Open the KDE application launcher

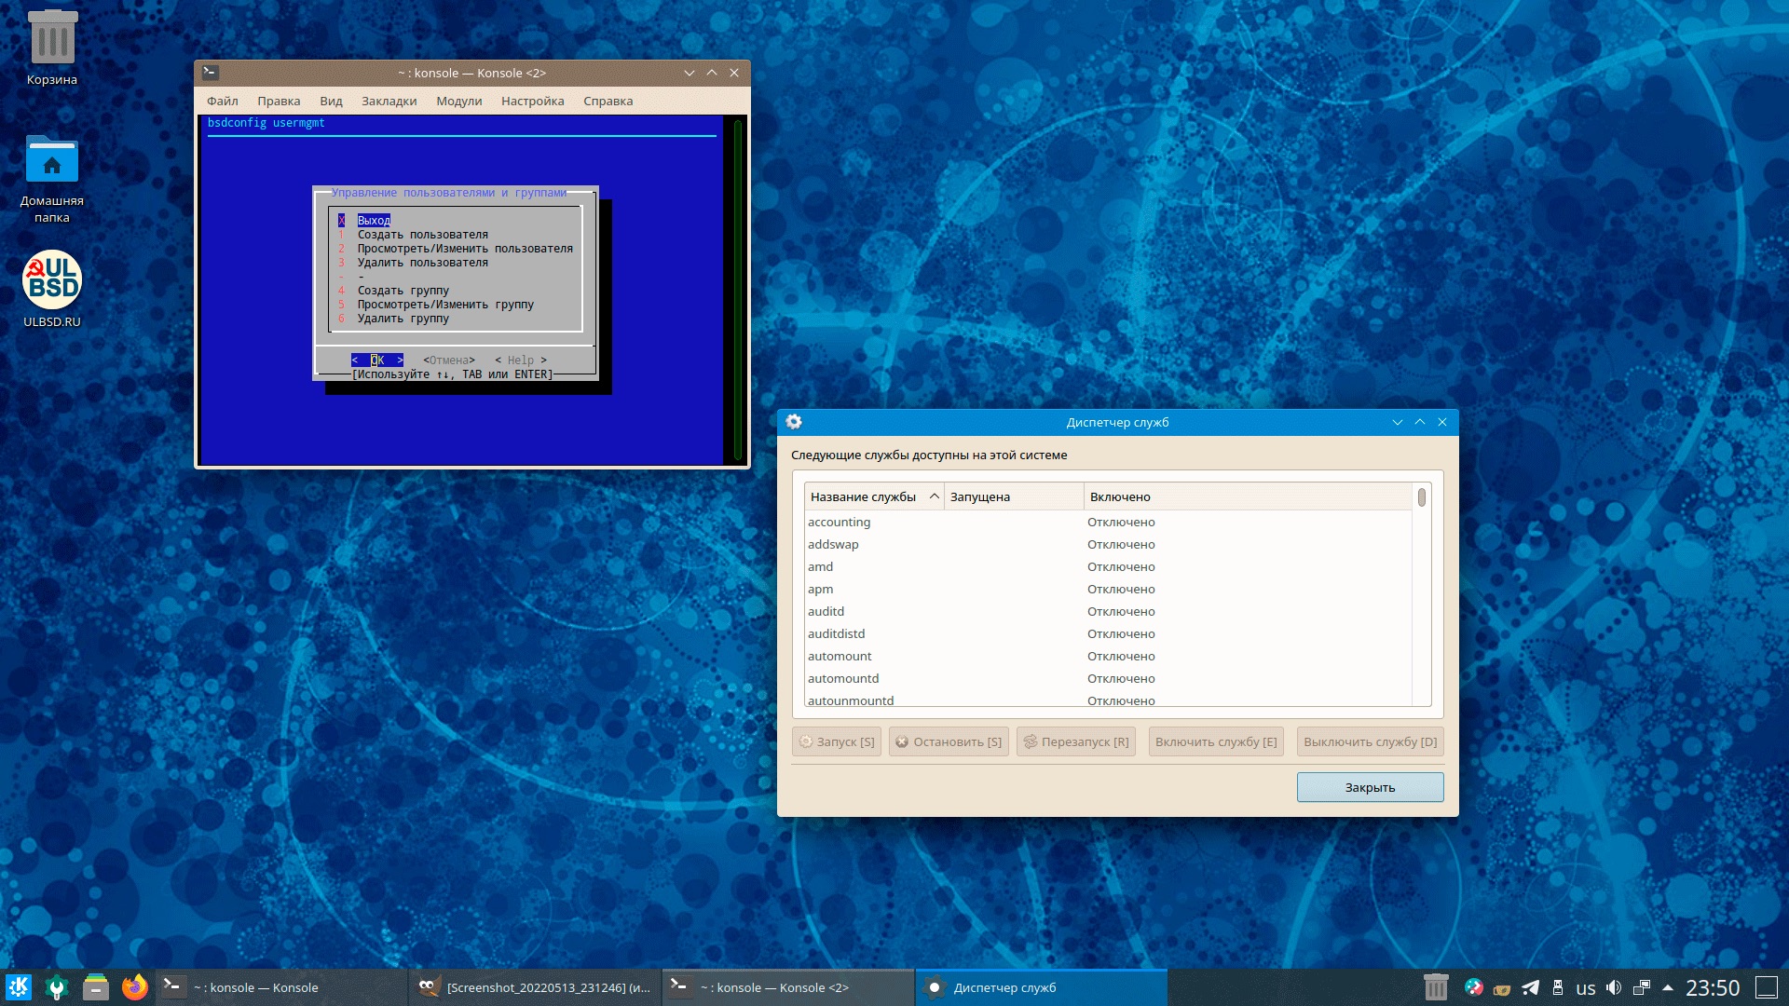click(19, 987)
